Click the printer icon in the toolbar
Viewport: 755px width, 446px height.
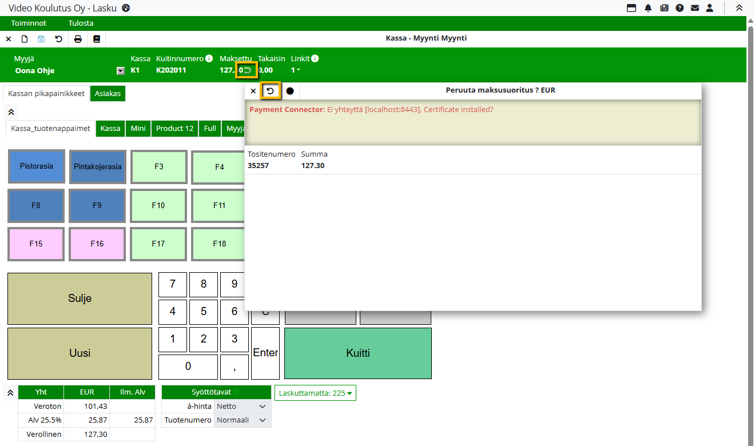coord(78,39)
